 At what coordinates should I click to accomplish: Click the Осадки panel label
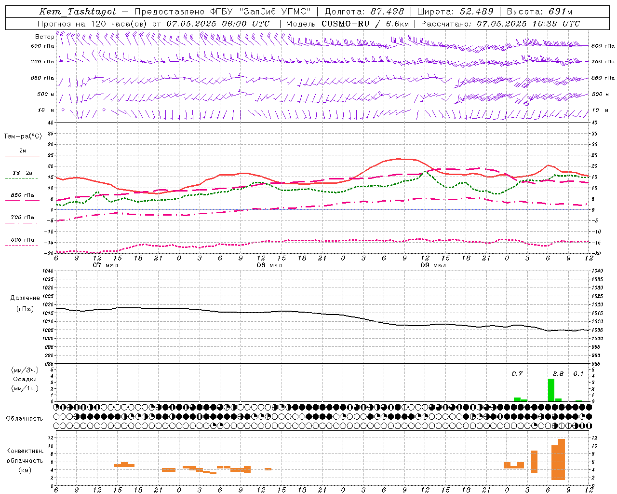[25, 379]
